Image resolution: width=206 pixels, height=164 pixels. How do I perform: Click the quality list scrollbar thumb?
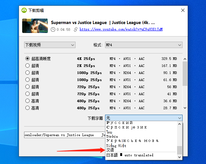185,74
